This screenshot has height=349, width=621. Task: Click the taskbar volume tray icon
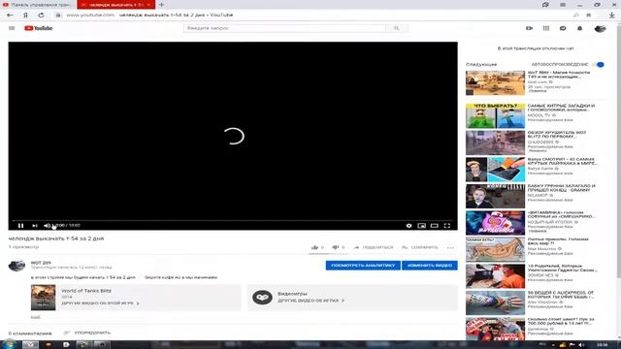click(x=581, y=345)
